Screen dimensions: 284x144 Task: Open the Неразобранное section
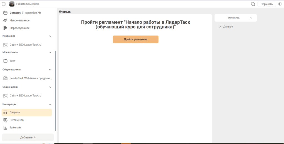[20, 28]
